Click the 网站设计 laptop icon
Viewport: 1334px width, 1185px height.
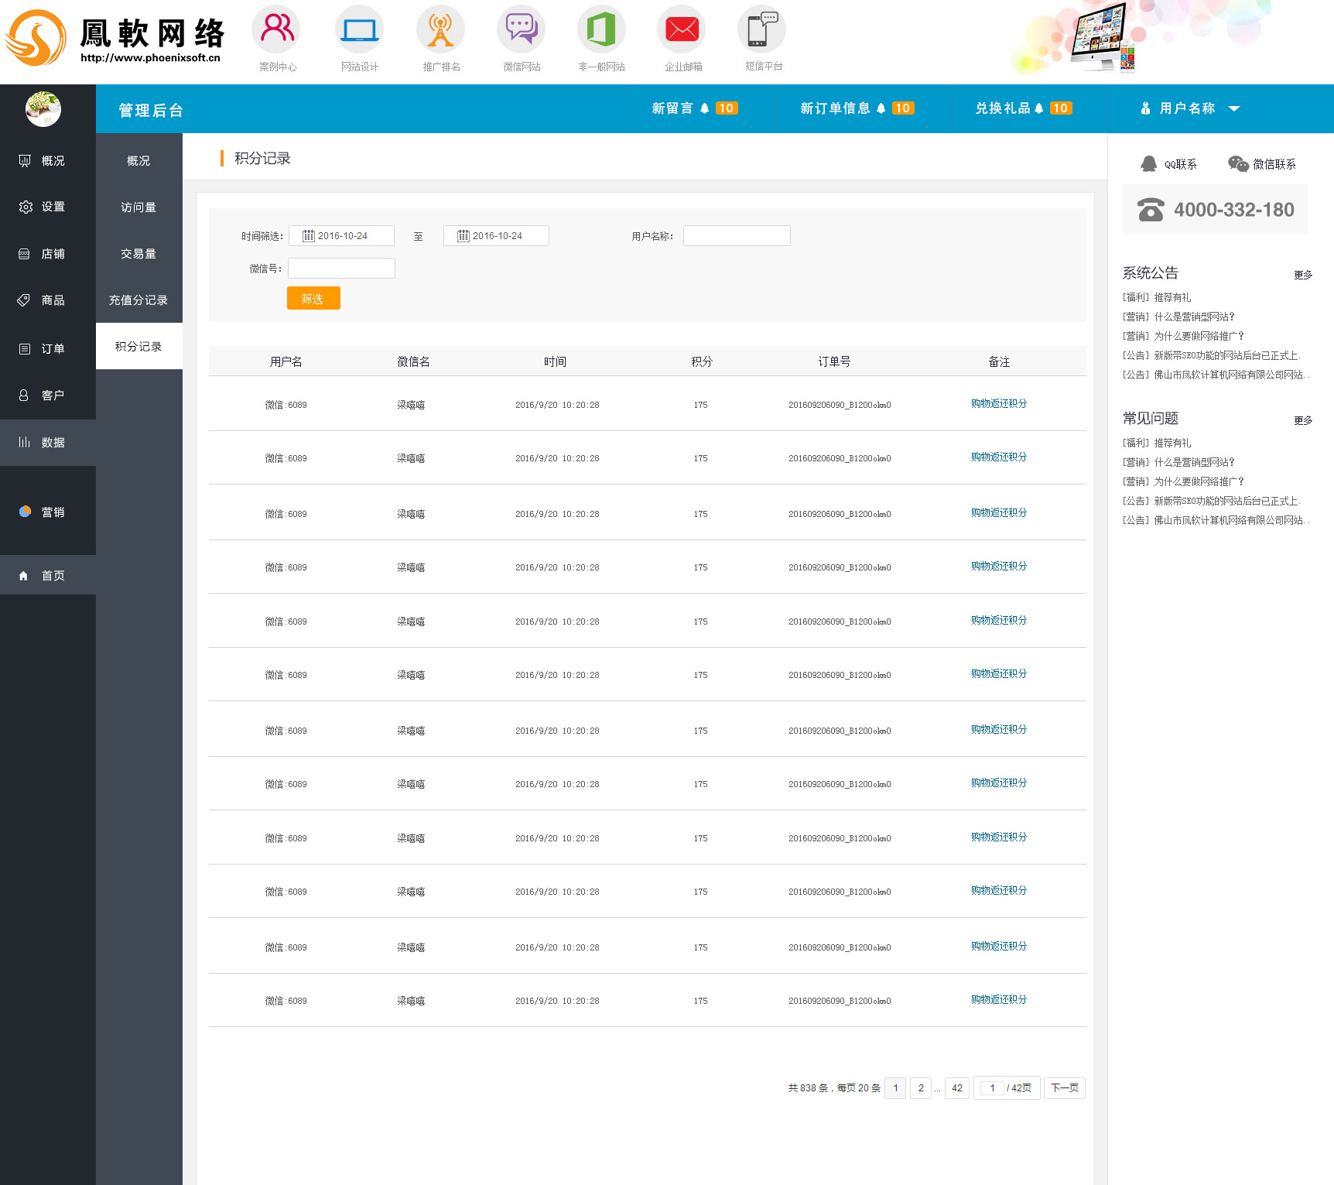point(359,29)
